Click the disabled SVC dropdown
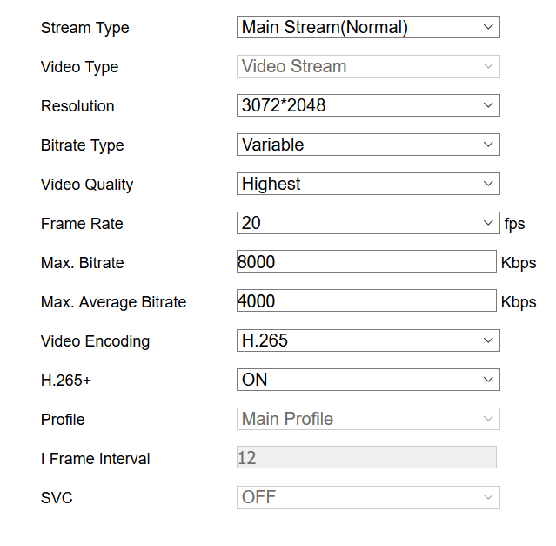 point(368,497)
